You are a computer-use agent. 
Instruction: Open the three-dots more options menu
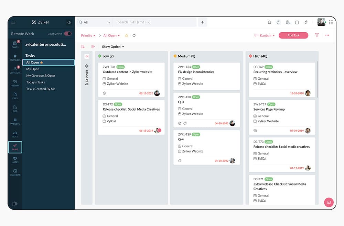327,35
